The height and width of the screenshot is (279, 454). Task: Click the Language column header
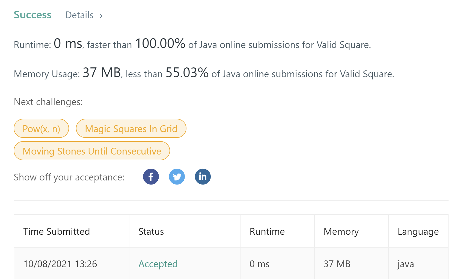coord(418,231)
